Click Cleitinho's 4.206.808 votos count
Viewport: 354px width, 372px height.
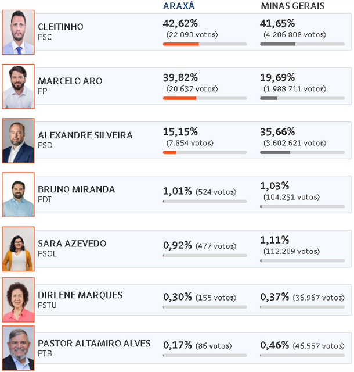pos(295,35)
